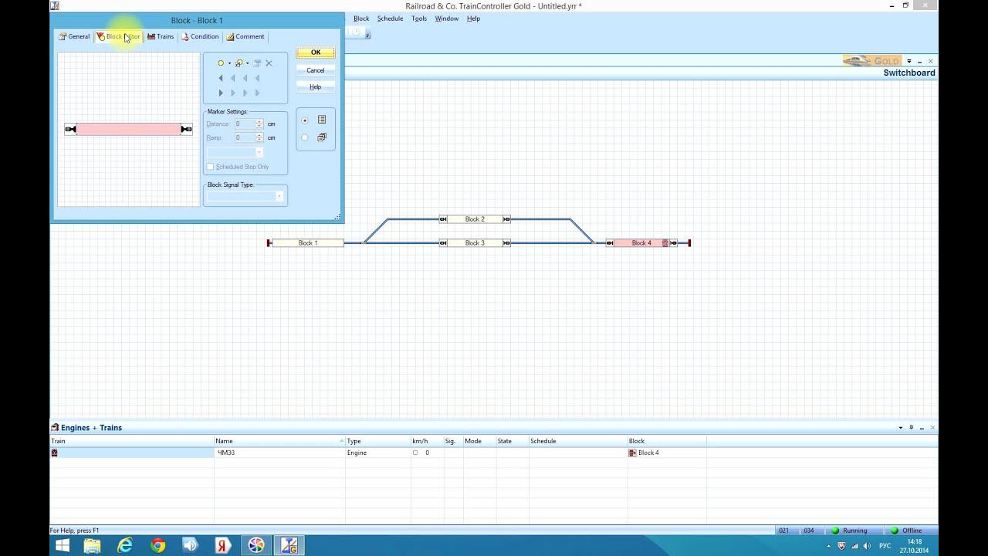Click the properties icon next to the delete X

click(257, 63)
